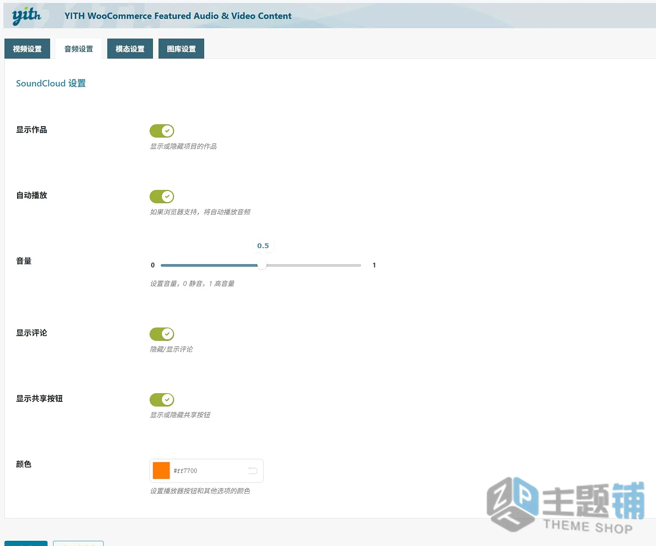Click the white outlined reset button at the bottom

(78, 543)
